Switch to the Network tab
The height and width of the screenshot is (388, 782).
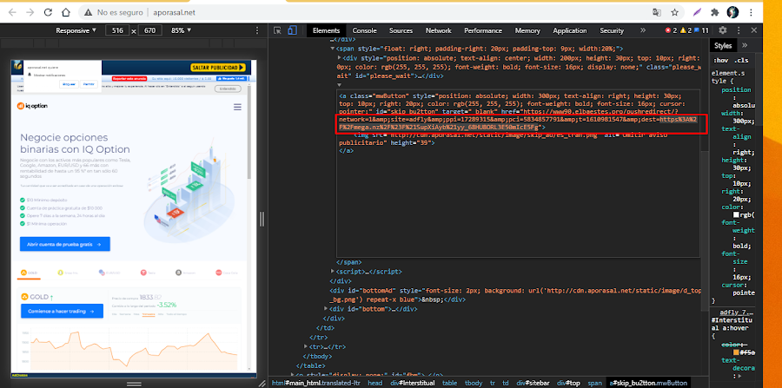point(439,30)
